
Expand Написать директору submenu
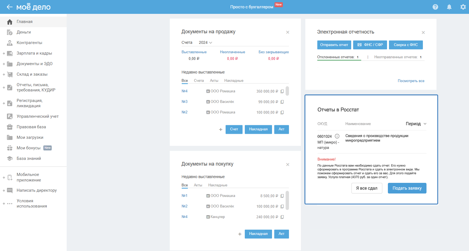tap(4, 191)
